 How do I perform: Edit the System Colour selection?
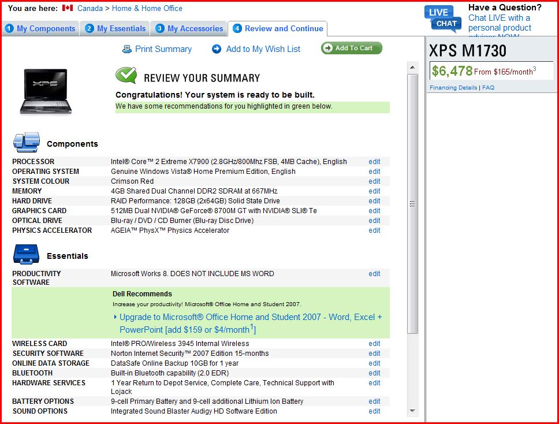pyautogui.click(x=374, y=181)
